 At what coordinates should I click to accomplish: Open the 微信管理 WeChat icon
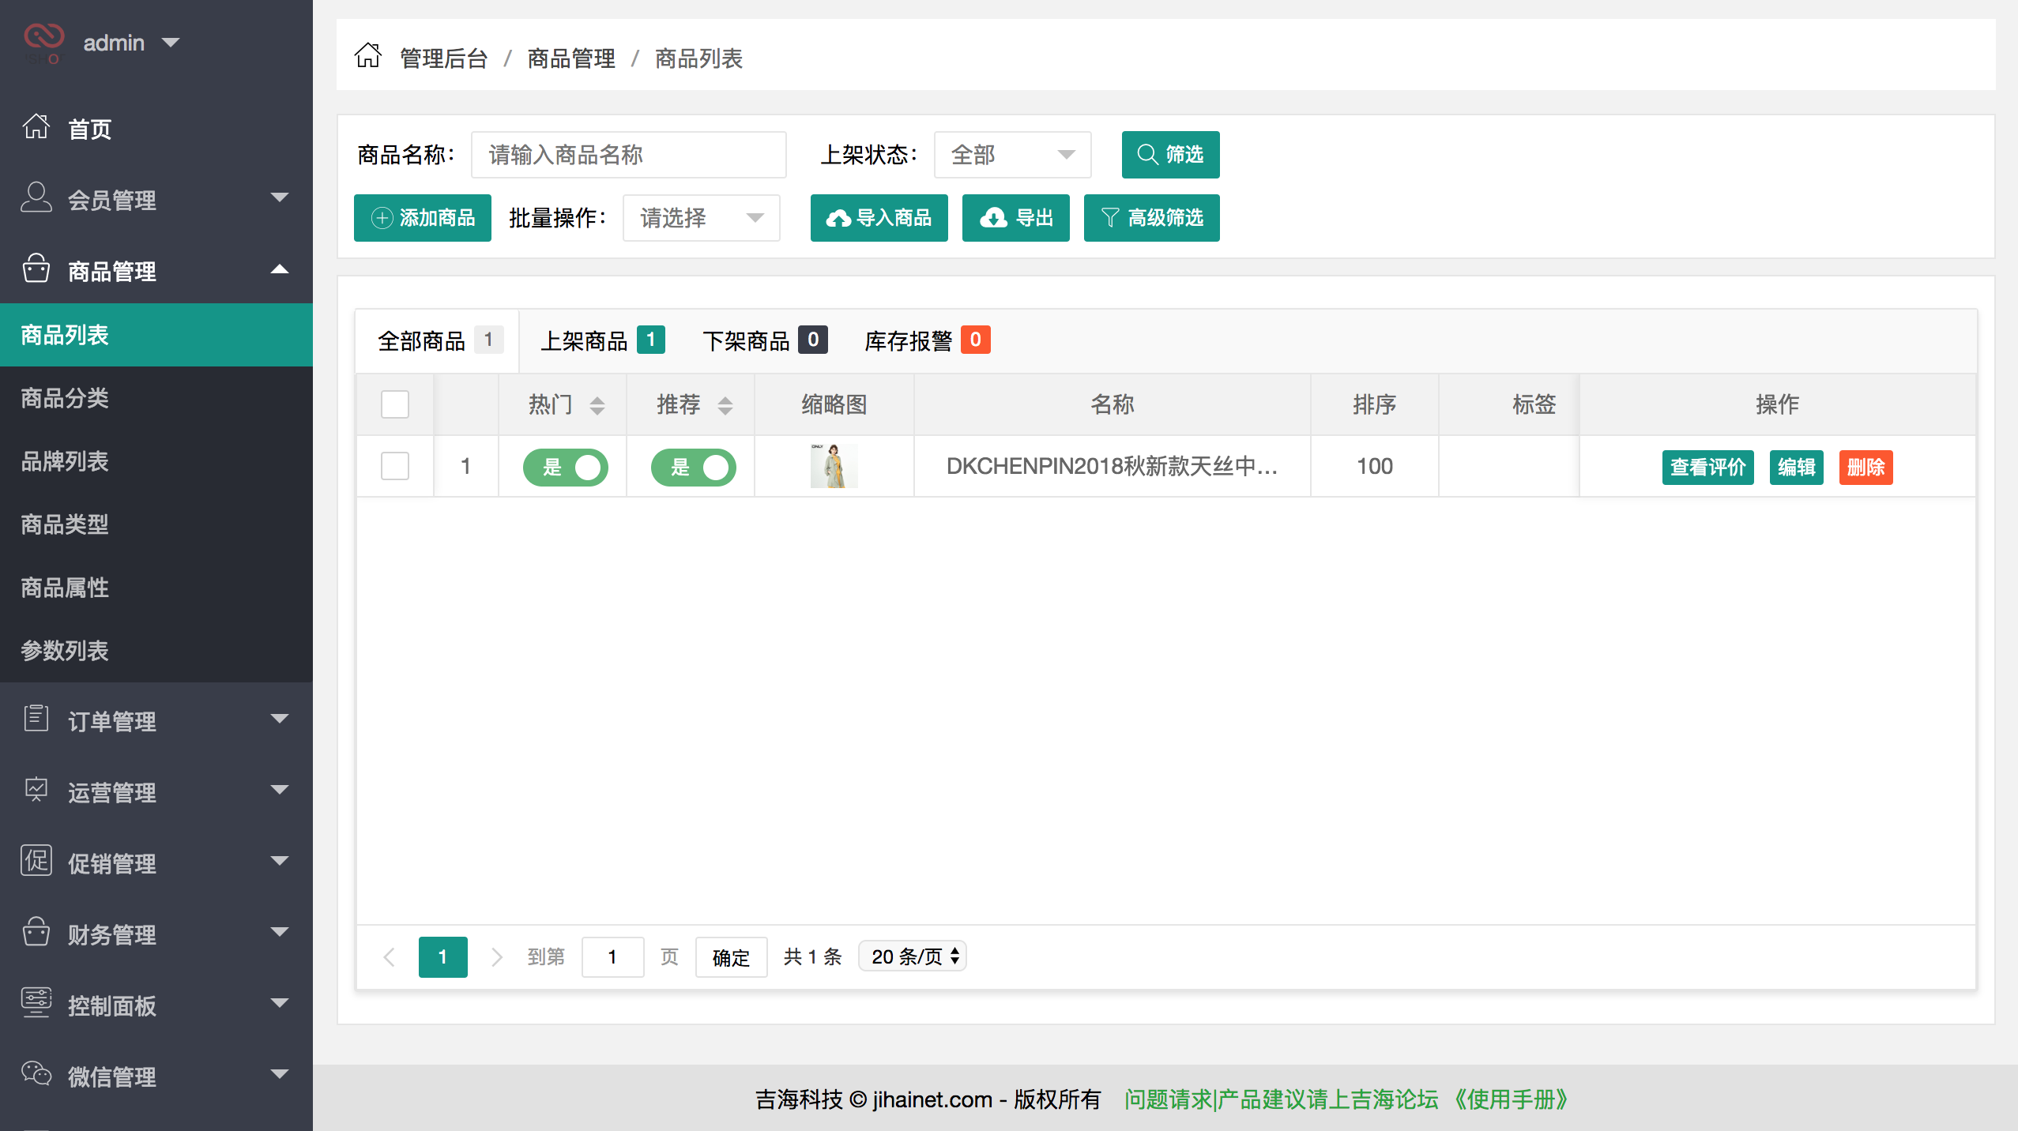coord(36,1076)
